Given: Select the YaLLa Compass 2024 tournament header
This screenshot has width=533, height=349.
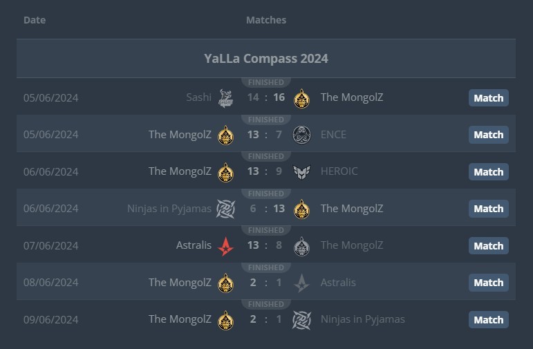Looking at the screenshot, I should coord(266,59).
